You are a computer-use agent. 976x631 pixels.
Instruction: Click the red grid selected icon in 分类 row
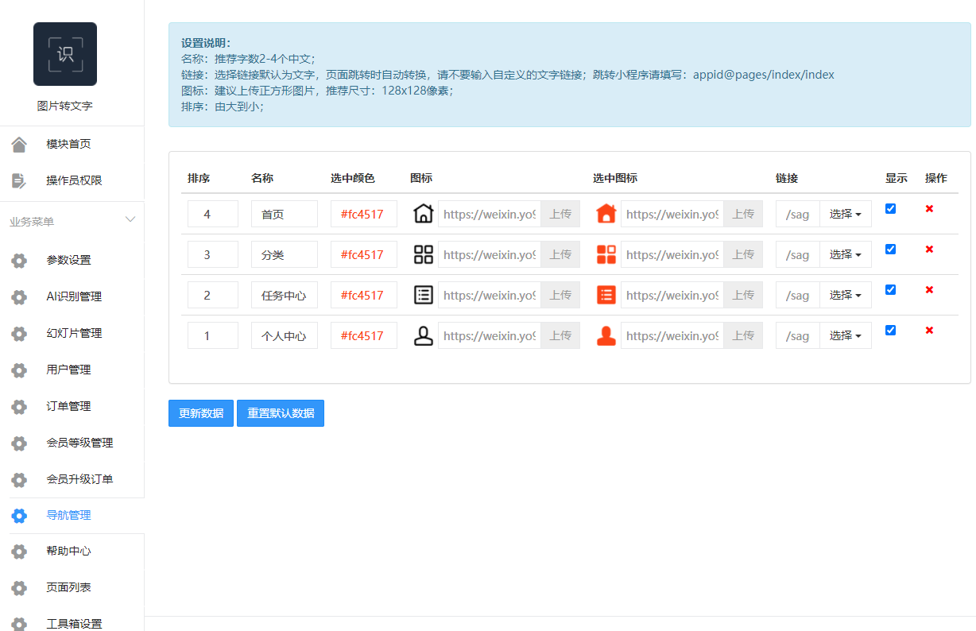pos(606,254)
